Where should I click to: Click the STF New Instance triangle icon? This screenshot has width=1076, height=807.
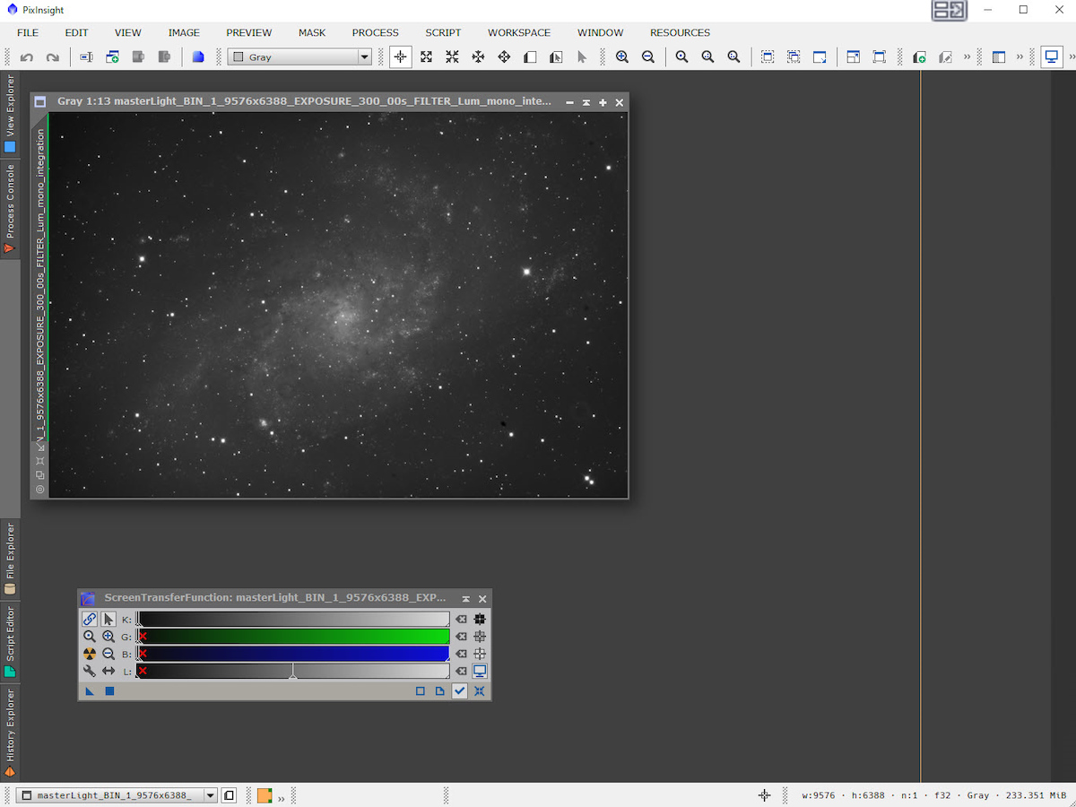91,691
